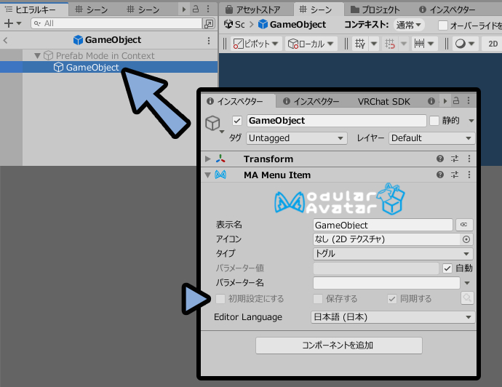Toggle the grid visibility icon
This screenshot has height=387, width=502.
[360, 44]
